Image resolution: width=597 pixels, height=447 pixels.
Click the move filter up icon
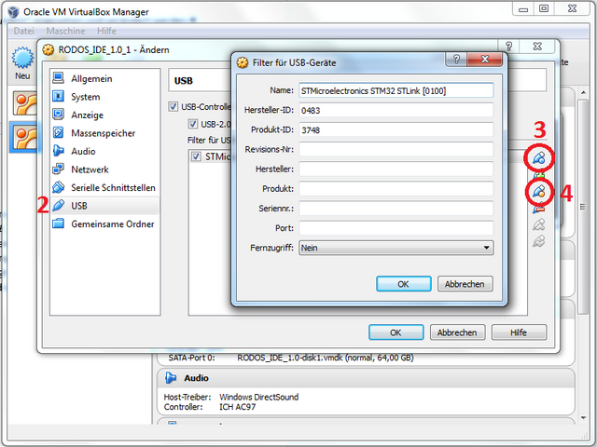point(539,224)
